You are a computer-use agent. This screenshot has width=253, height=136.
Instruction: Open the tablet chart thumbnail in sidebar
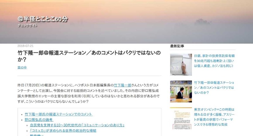click(x=181, y=65)
